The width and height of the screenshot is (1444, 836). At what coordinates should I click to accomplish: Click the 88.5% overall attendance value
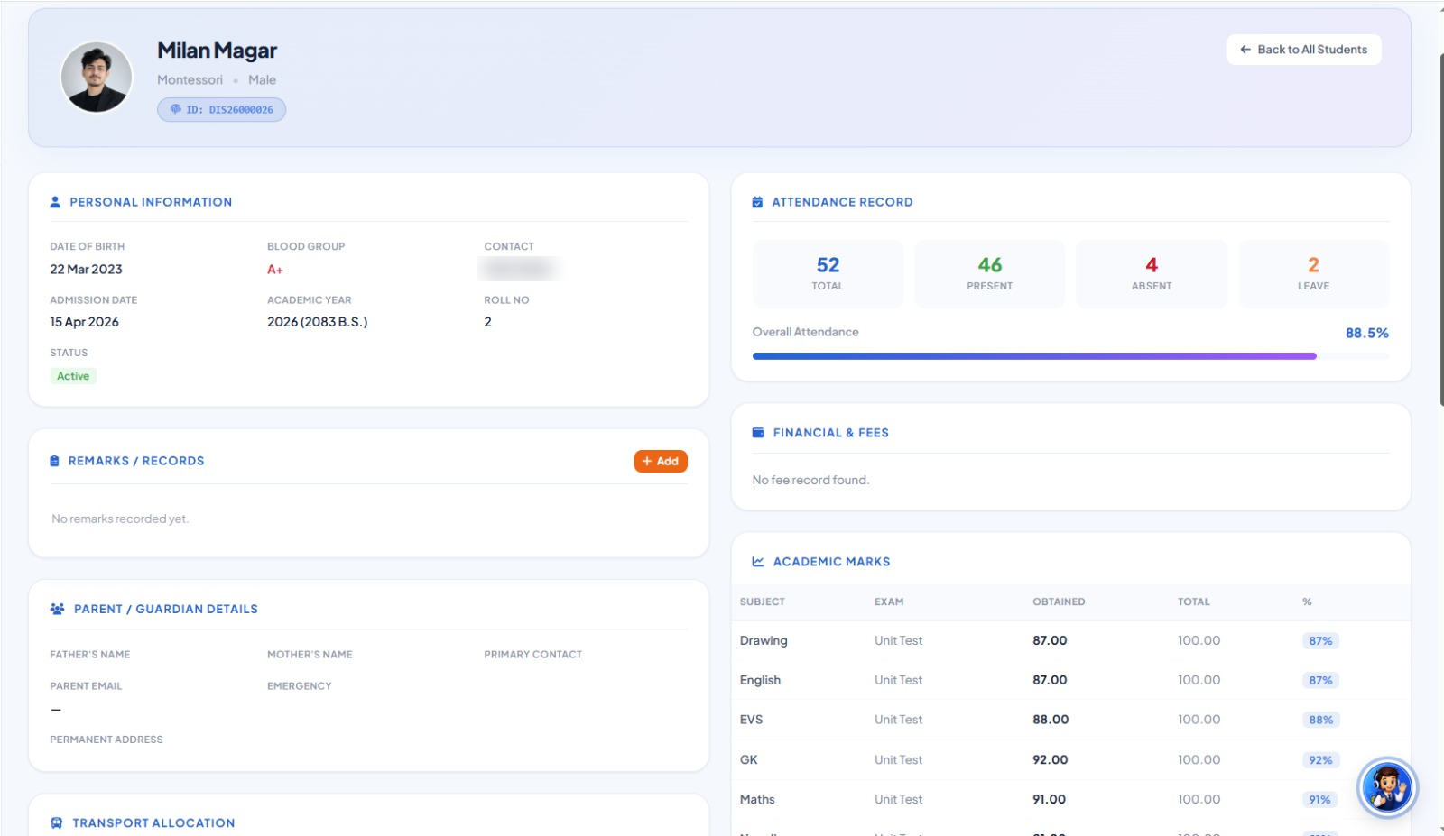[x=1366, y=333]
